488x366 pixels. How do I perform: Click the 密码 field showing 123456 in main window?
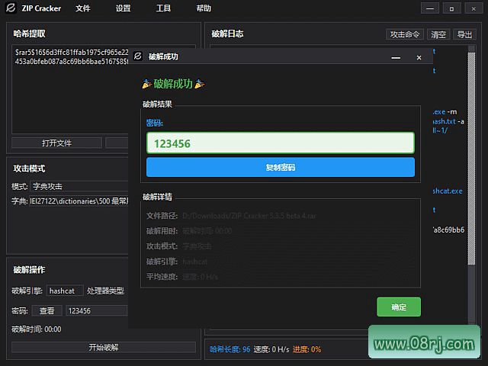coord(97,310)
